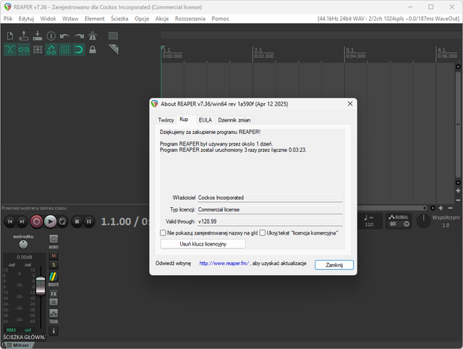Open the Pomoc menu
Image resolution: width=463 pixels, height=349 pixels.
pyautogui.click(x=220, y=19)
